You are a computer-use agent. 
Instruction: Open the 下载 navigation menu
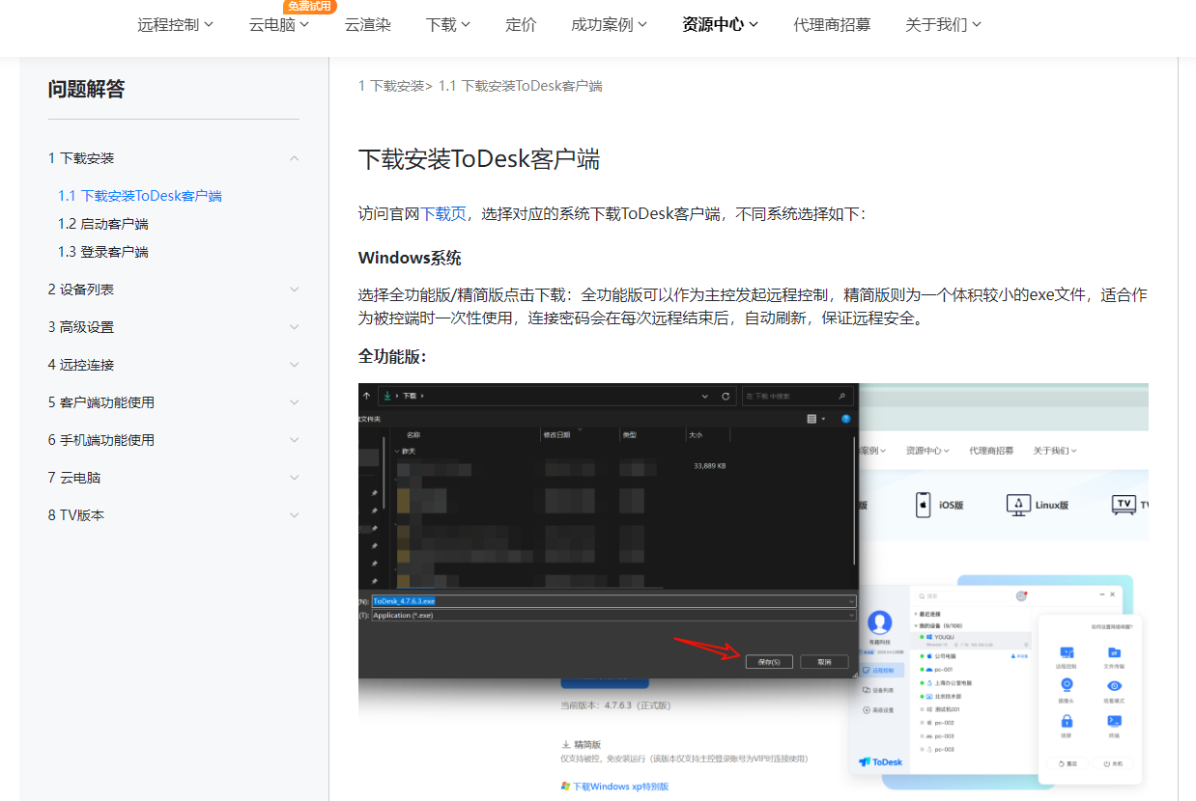(x=448, y=25)
